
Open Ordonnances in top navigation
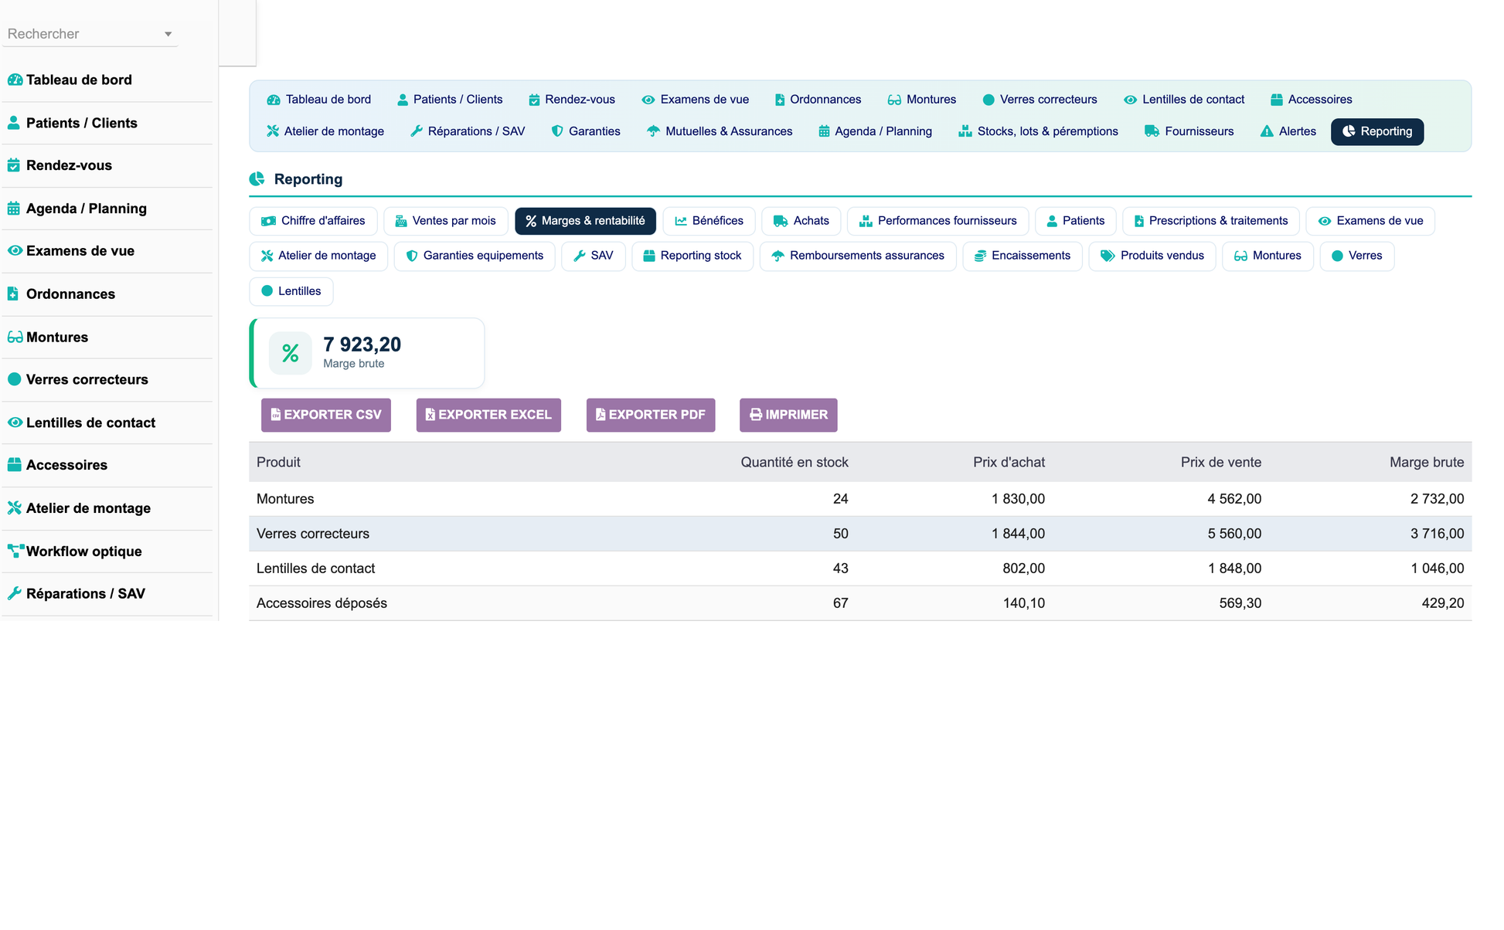point(818,100)
